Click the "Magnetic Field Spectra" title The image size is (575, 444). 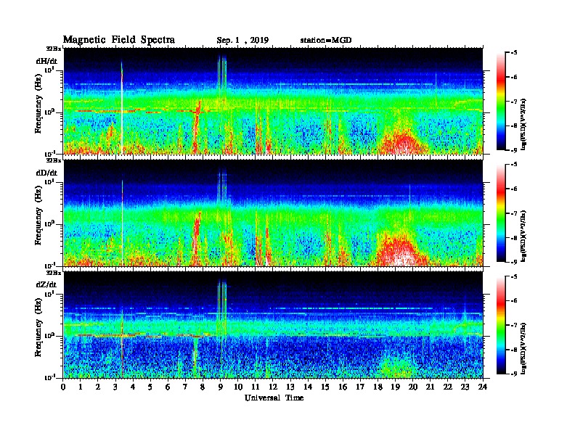pyautogui.click(x=119, y=40)
